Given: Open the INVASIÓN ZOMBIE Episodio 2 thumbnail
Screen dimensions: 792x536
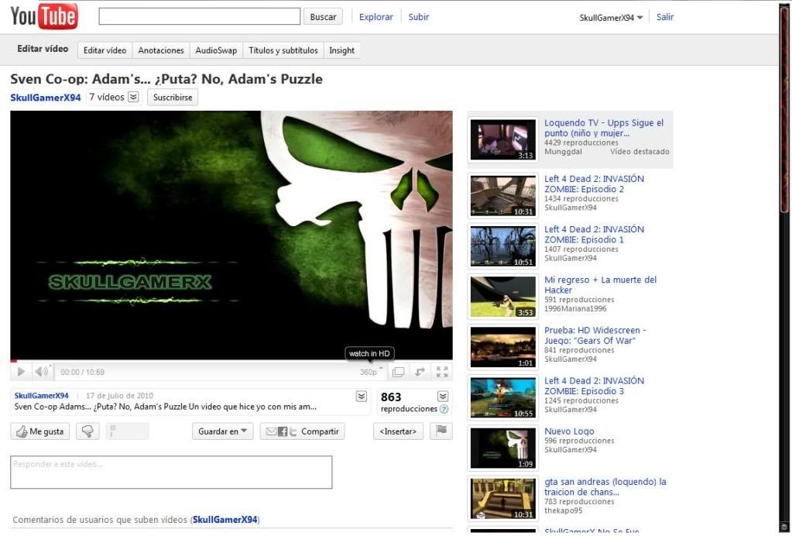Looking at the screenshot, I should [x=503, y=195].
